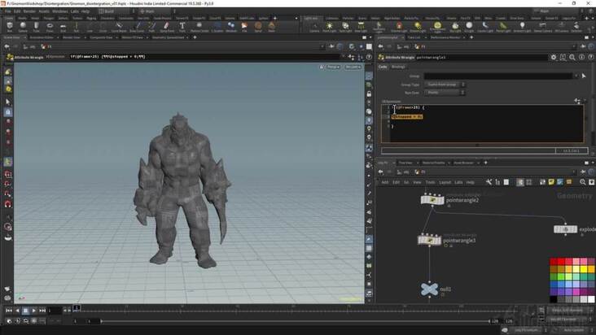Select the Spray Paint shelf tool

[x=166, y=27]
